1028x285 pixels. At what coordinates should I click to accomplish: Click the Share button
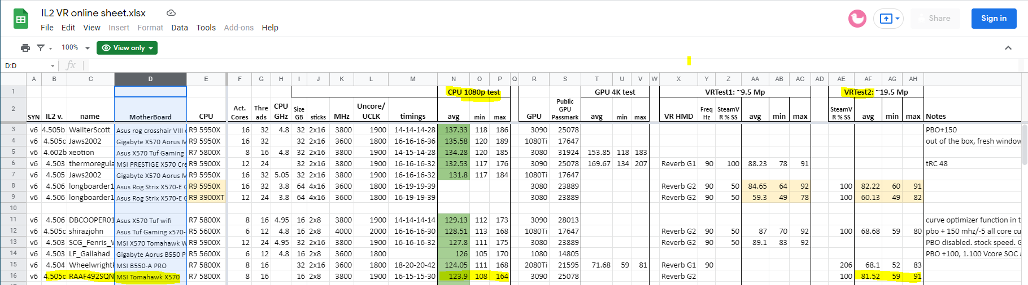[x=934, y=19]
